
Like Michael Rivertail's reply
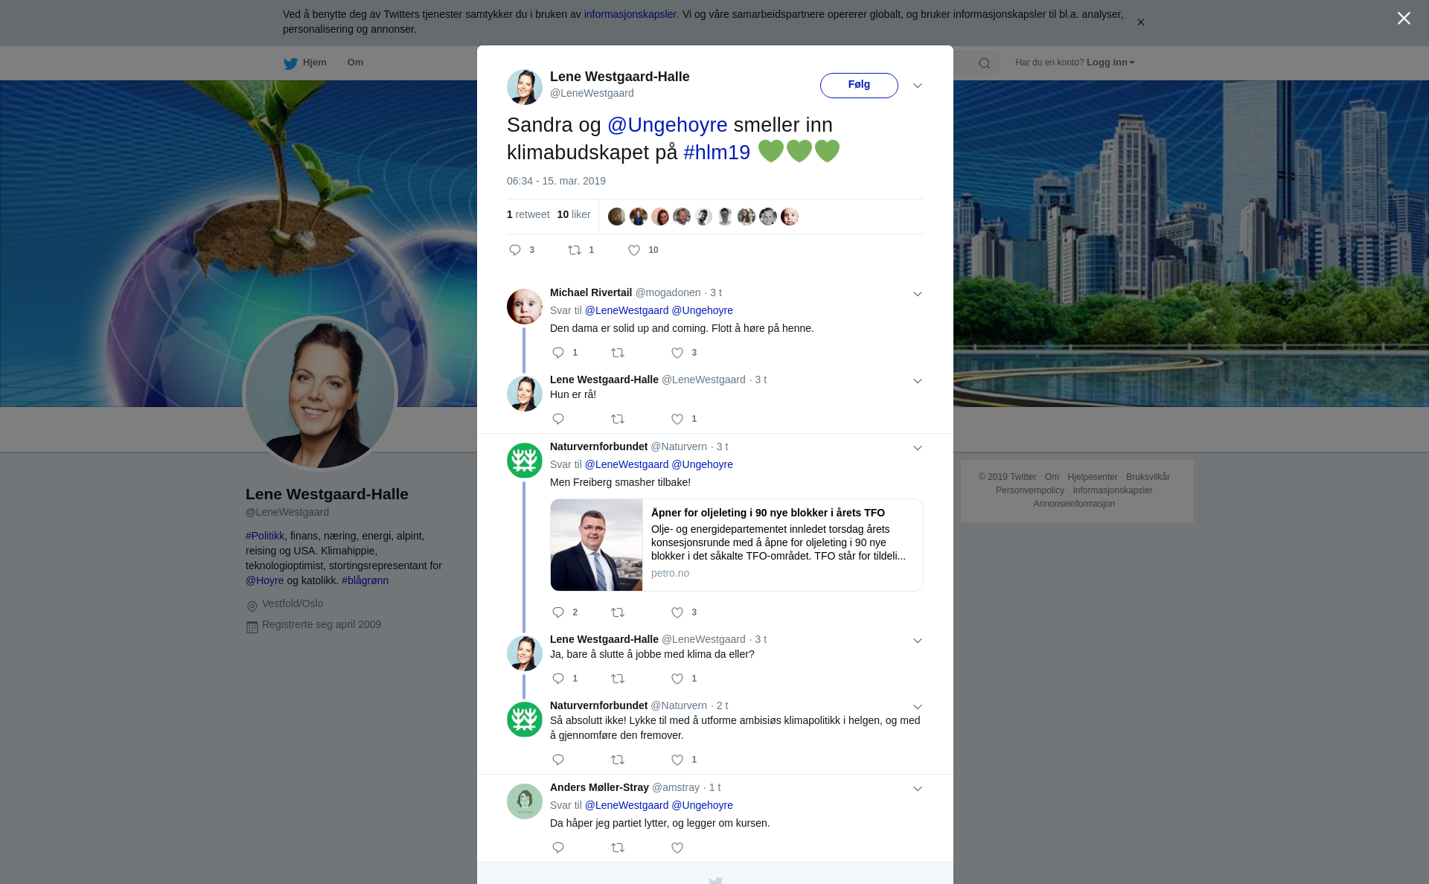point(677,353)
